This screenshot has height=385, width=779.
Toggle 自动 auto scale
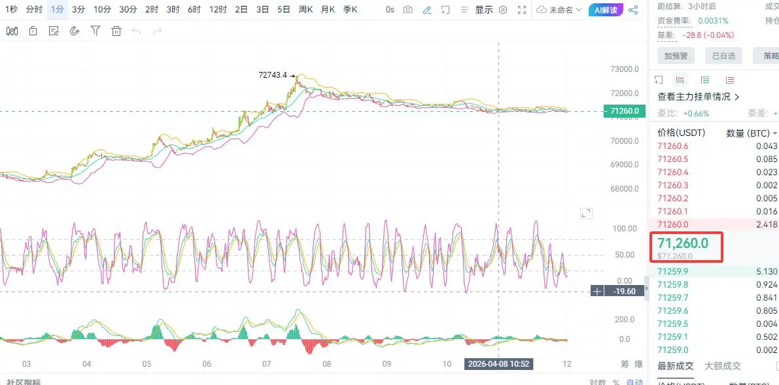tap(634, 382)
